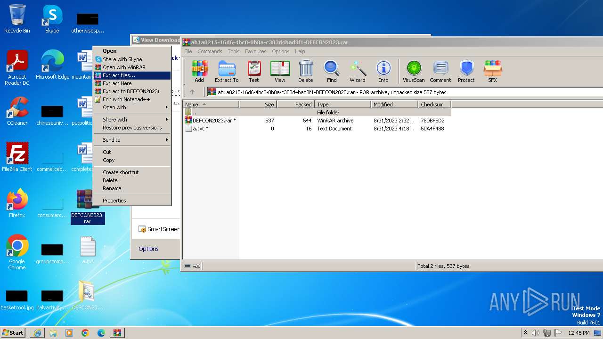The height and width of the screenshot is (339, 603).
Task: Click the Internet Explorer taskbar icon
Action: [37, 333]
